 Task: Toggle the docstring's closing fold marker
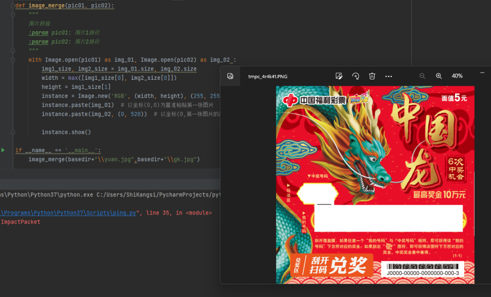point(13,50)
